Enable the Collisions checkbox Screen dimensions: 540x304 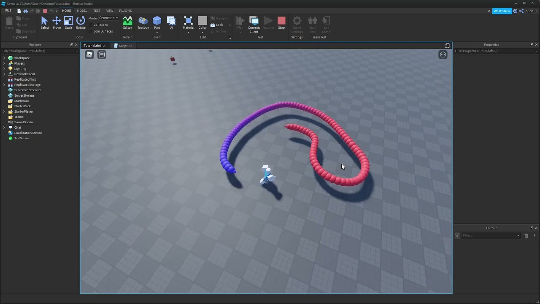coord(91,25)
